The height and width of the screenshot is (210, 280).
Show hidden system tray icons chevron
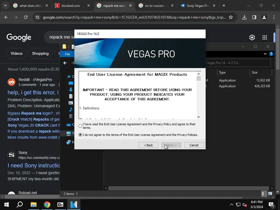pos(231,205)
